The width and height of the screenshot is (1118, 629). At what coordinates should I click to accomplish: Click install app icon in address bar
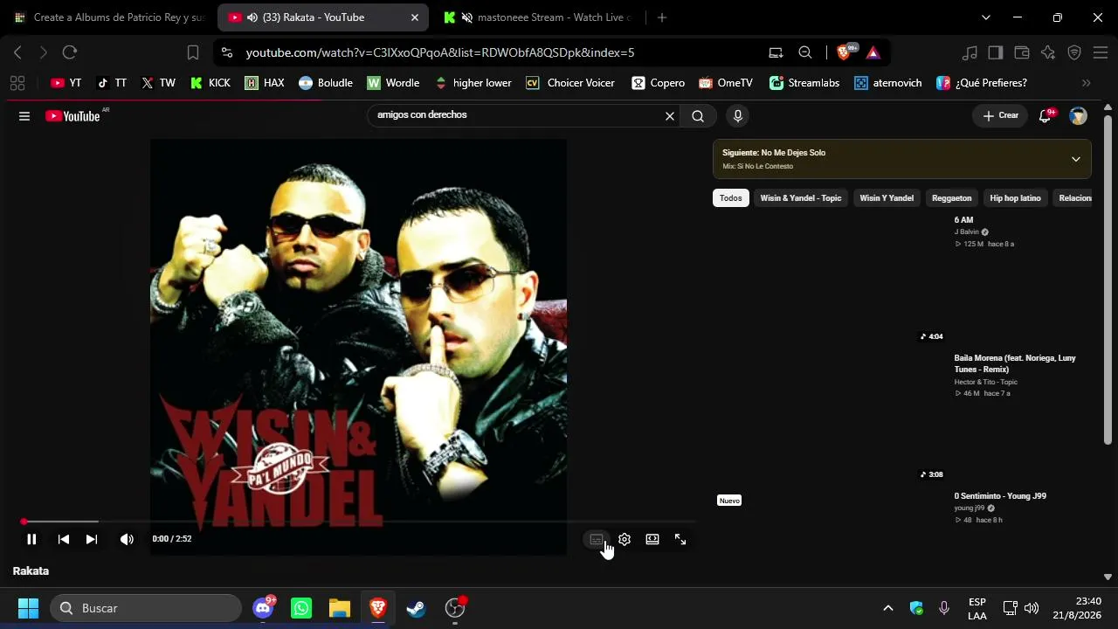coord(776,52)
